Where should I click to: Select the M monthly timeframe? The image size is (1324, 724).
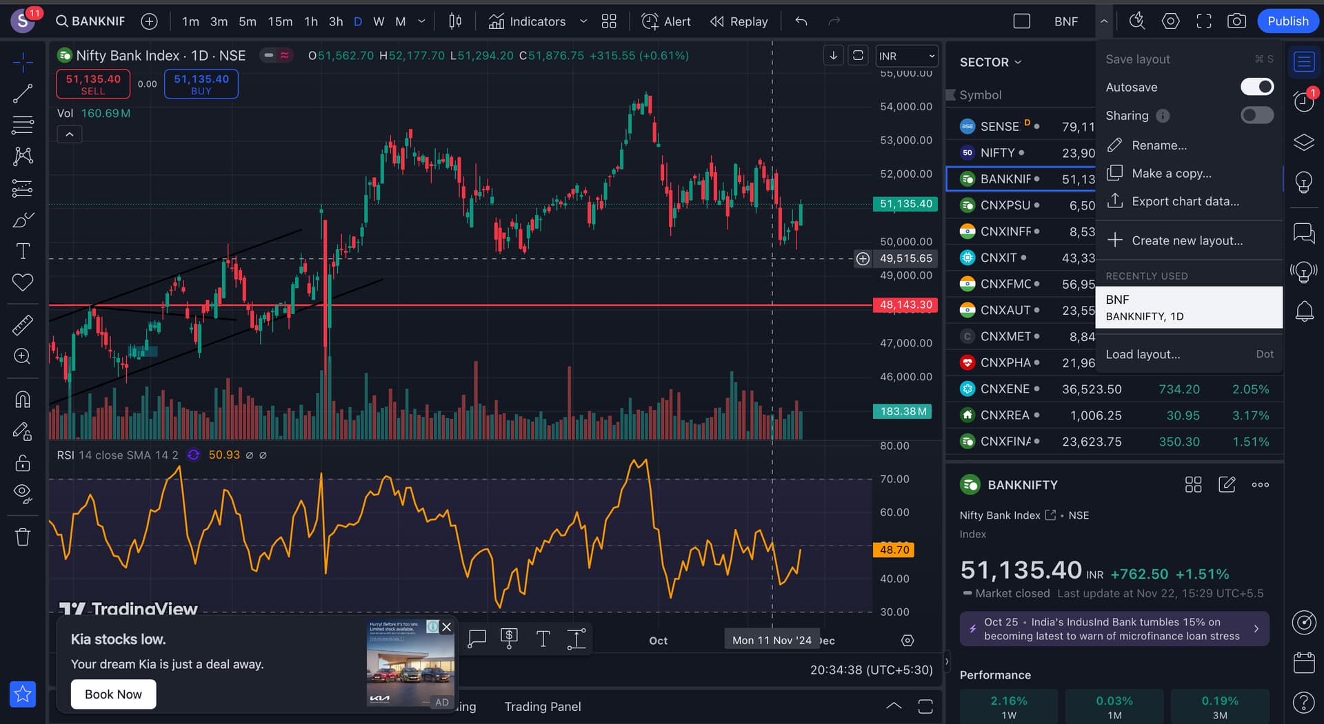click(401, 21)
